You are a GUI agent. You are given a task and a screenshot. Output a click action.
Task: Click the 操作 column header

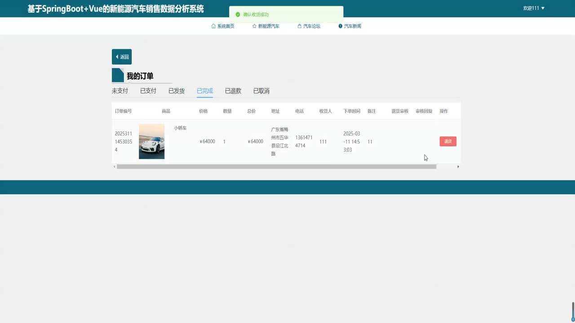pos(444,111)
